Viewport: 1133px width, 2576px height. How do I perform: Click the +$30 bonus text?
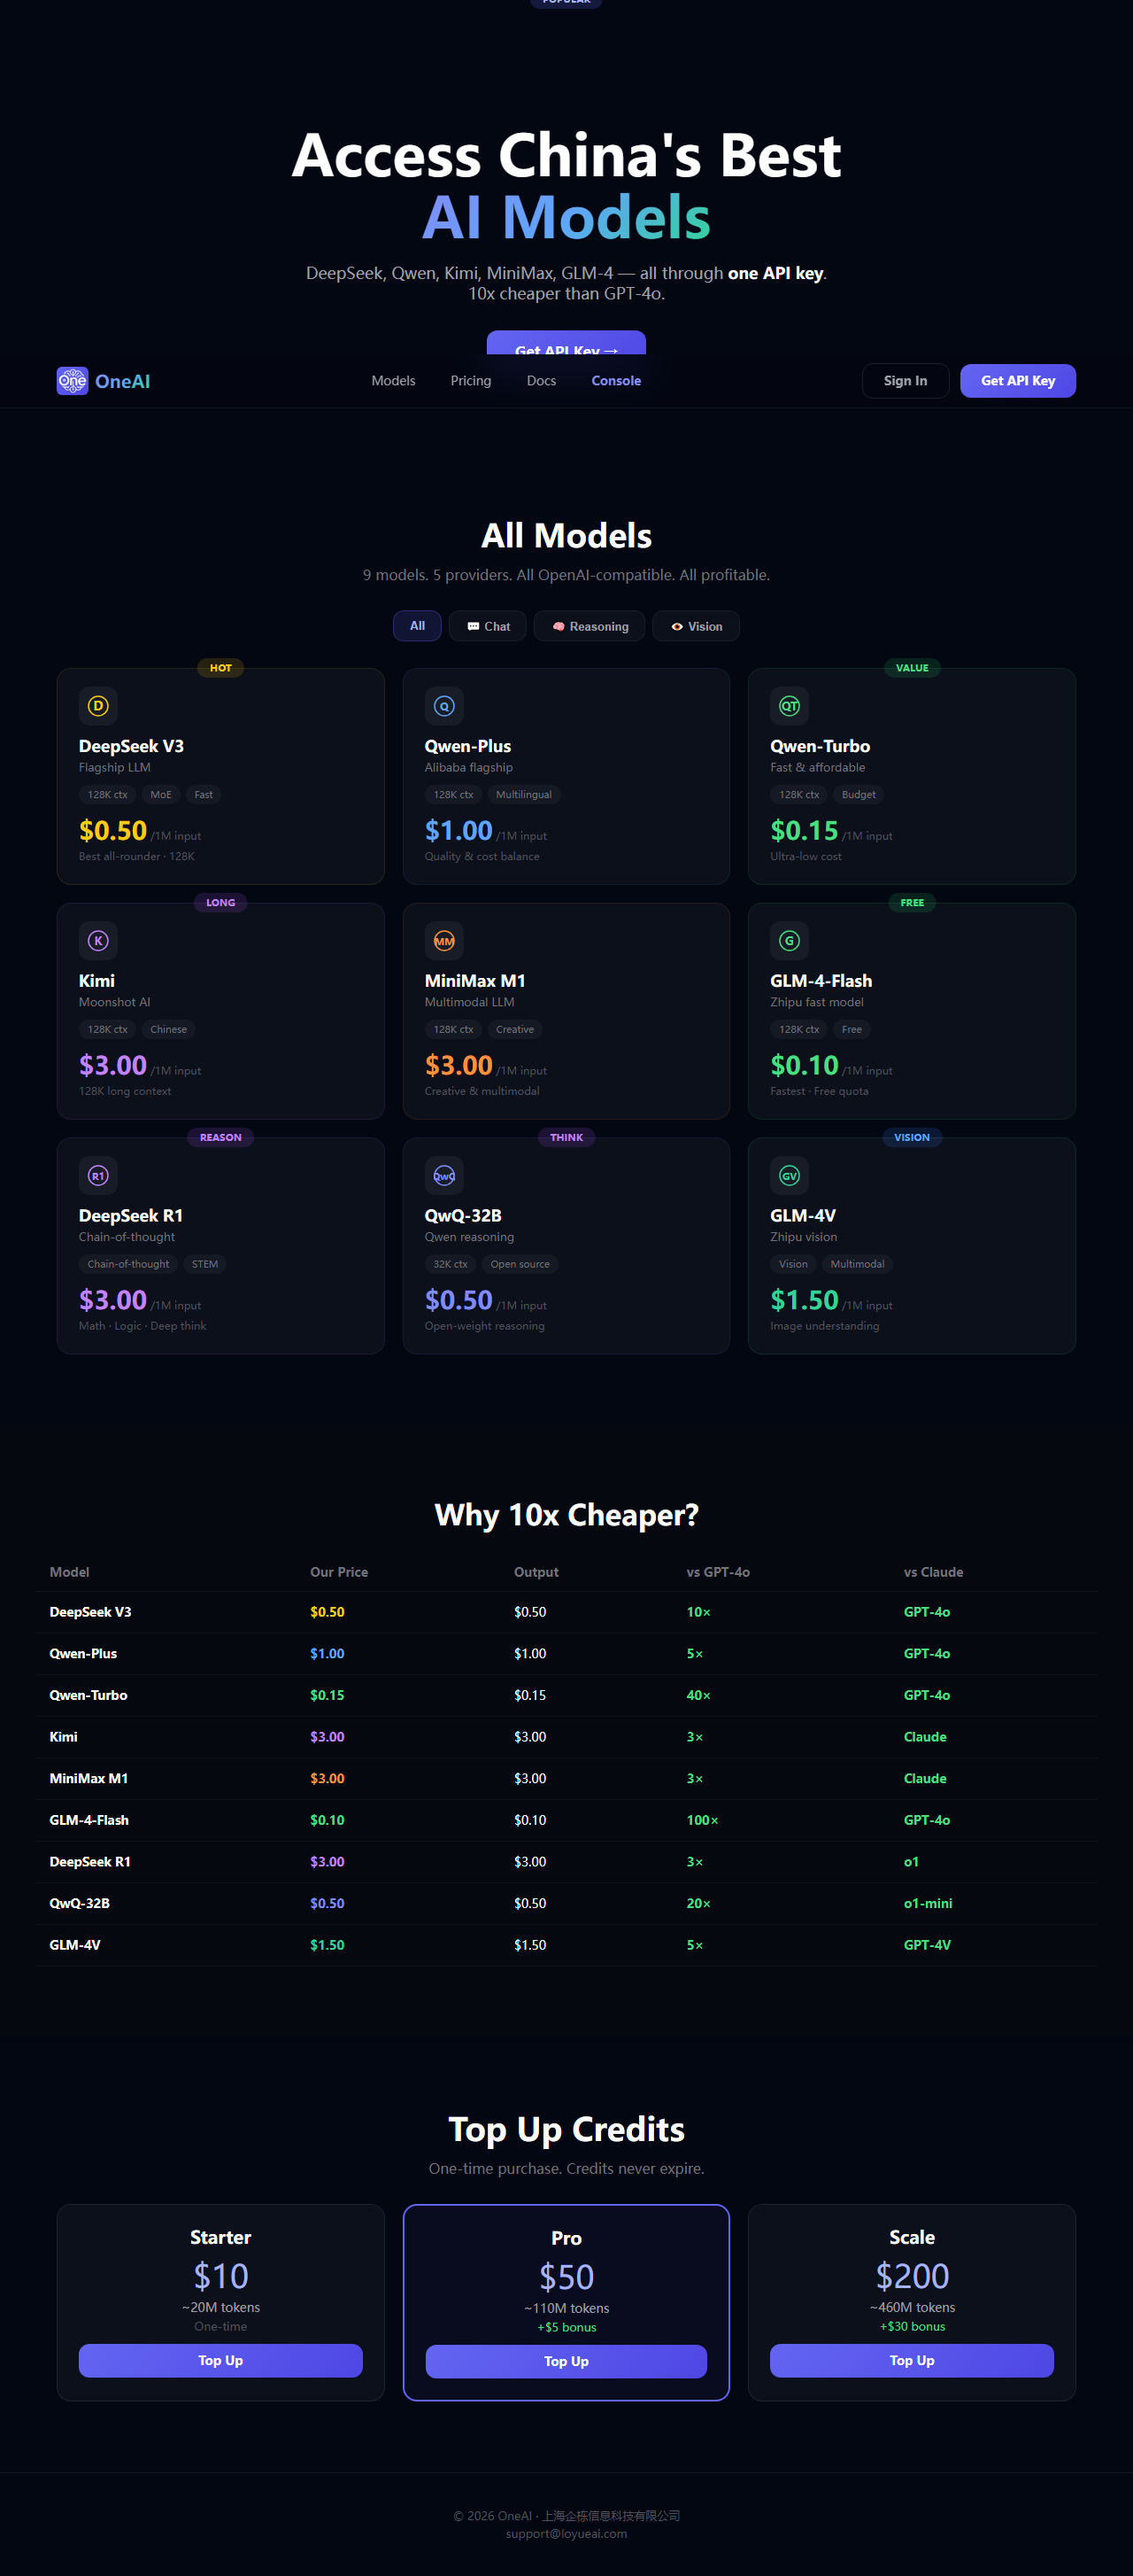coord(913,2326)
